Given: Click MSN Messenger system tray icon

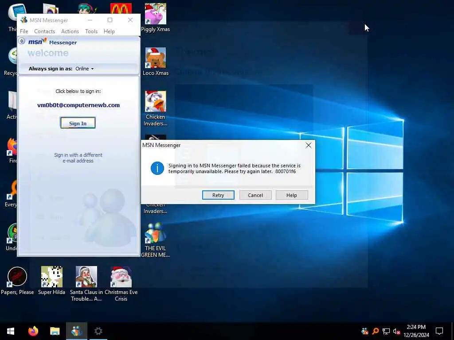Looking at the screenshot, I should pos(365,331).
